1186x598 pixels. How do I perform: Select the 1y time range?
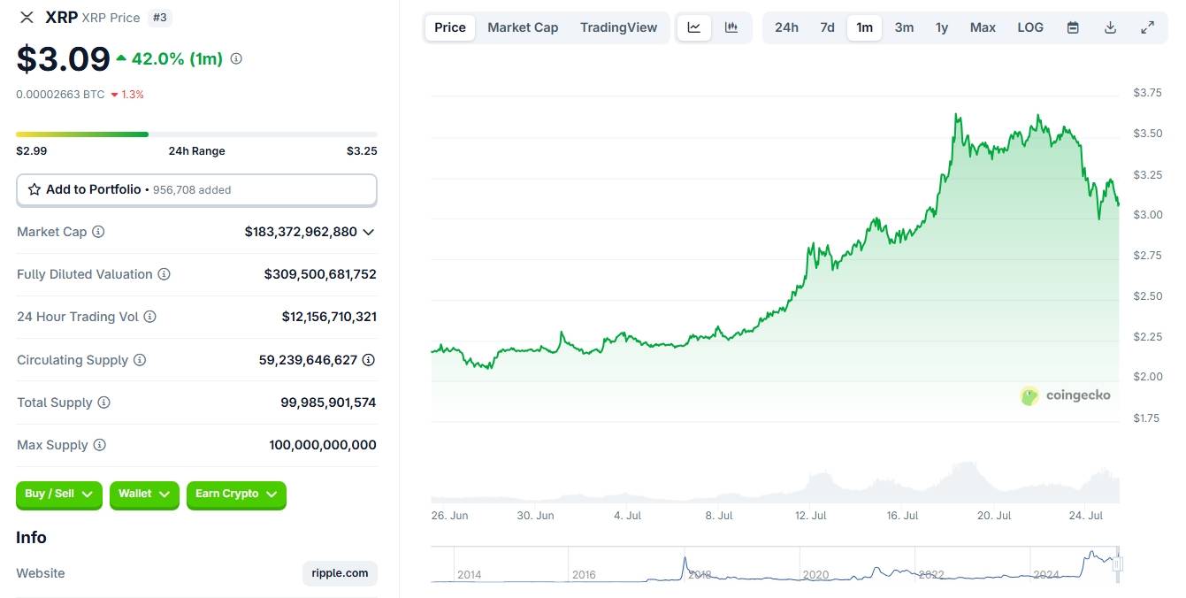click(942, 27)
